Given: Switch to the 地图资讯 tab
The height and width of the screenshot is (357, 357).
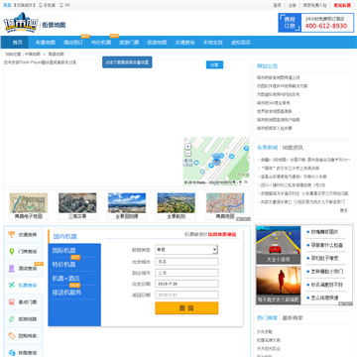Looking at the screenshot, I should (x=293, y=148).
